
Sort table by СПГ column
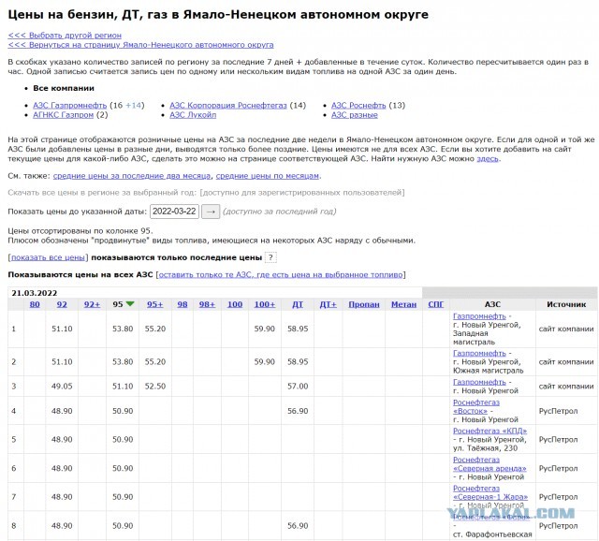click(436, 304)
